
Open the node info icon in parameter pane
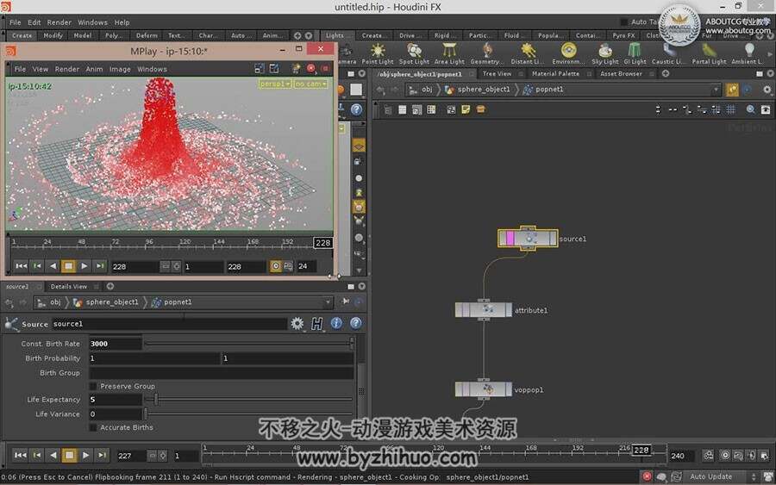tap(336, 323)
